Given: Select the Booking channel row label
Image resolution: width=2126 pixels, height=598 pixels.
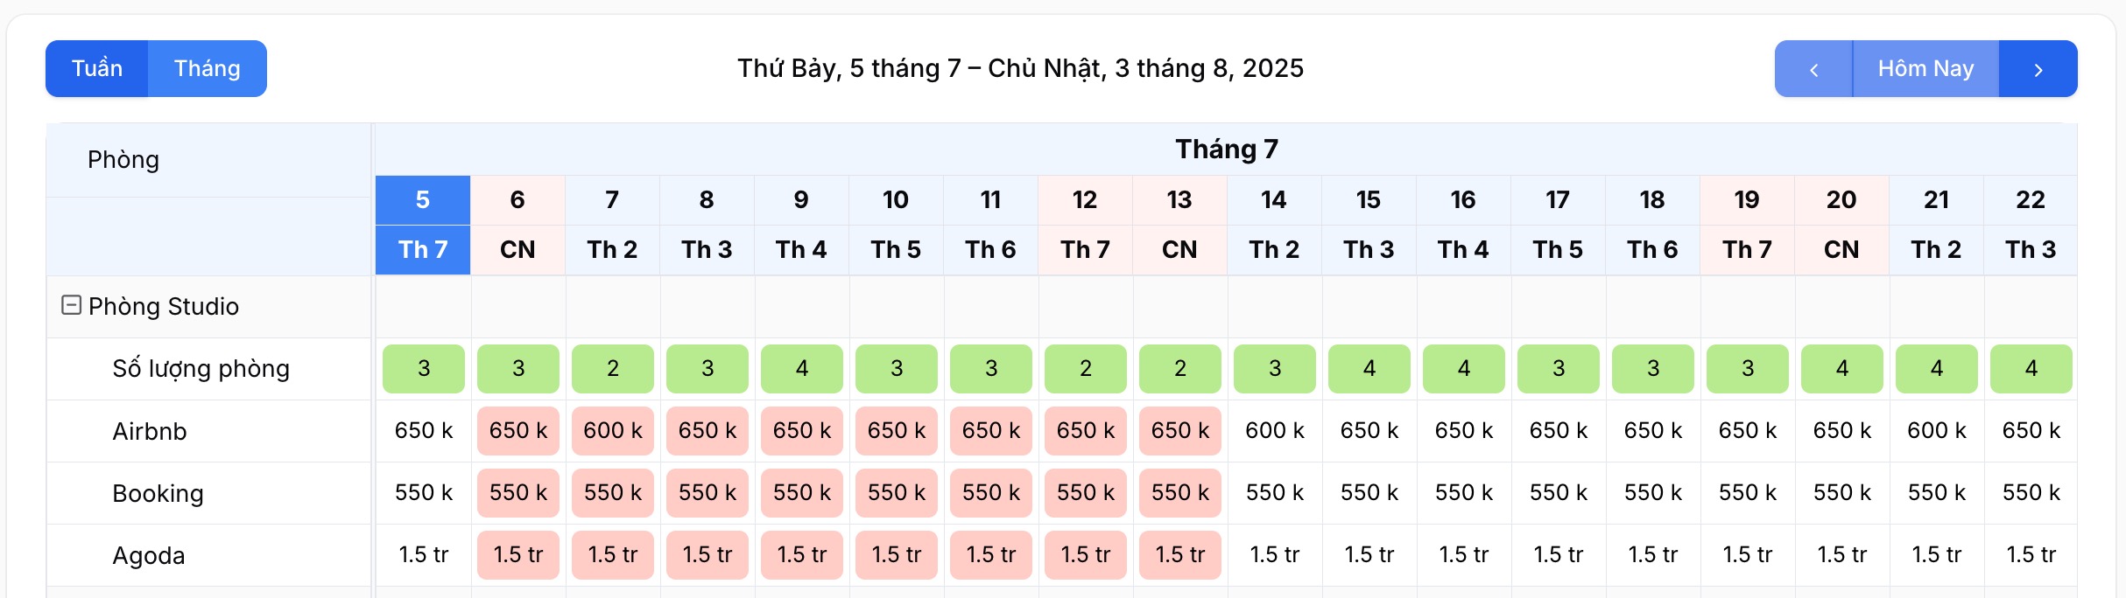Looking at the screenshot, I should [158, 494].
